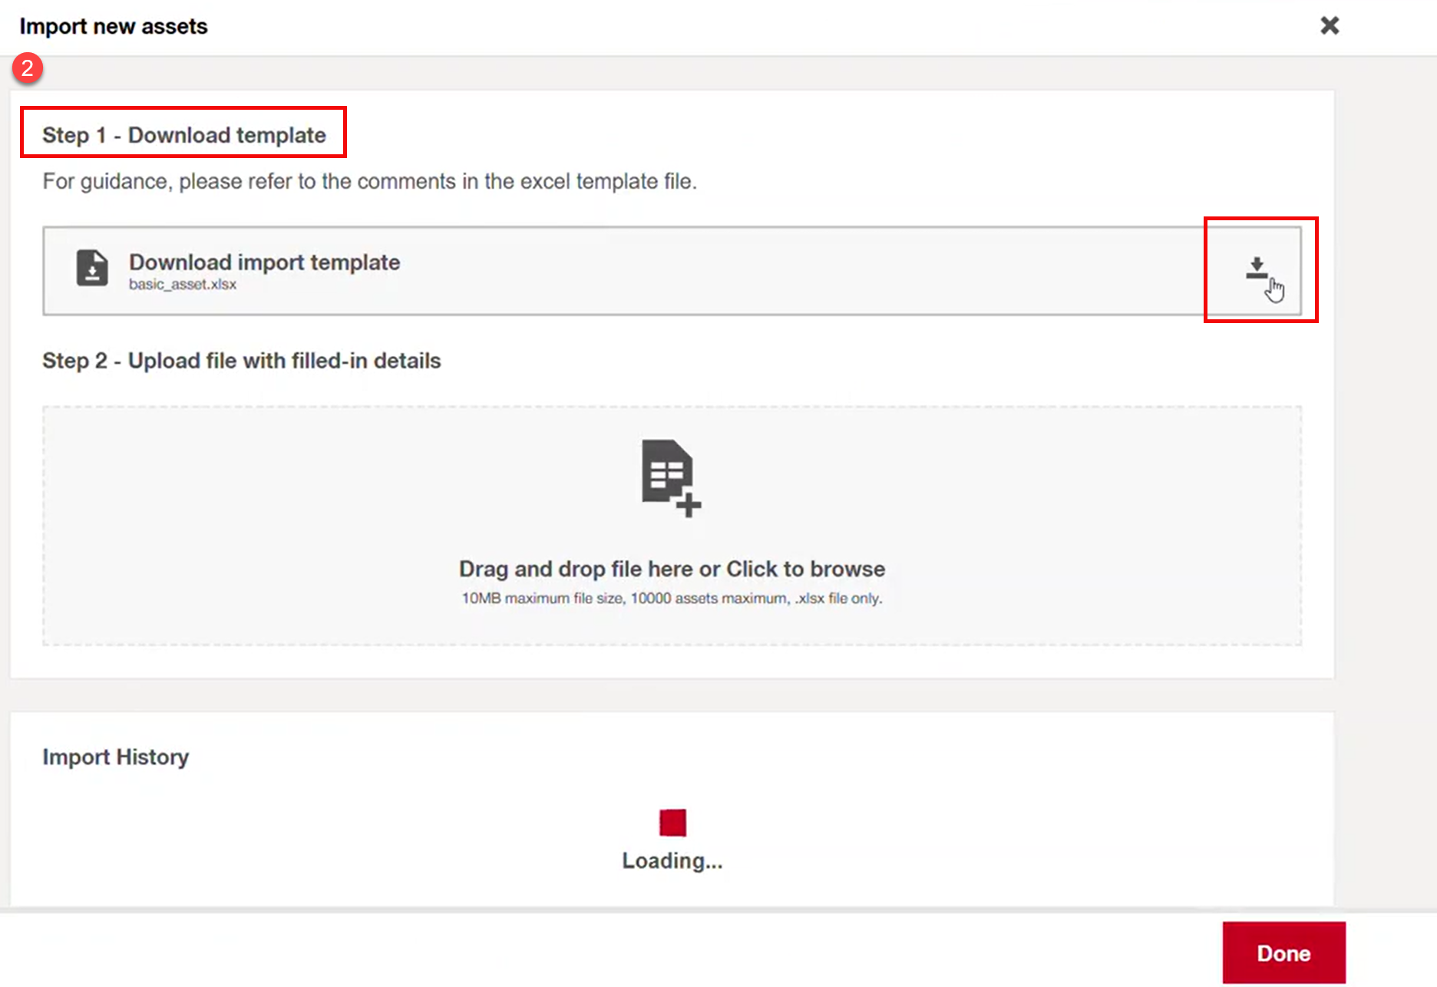Click the 'Import new assets' dialog title
Screen dimensions: 1437x987
click(114, 26)
